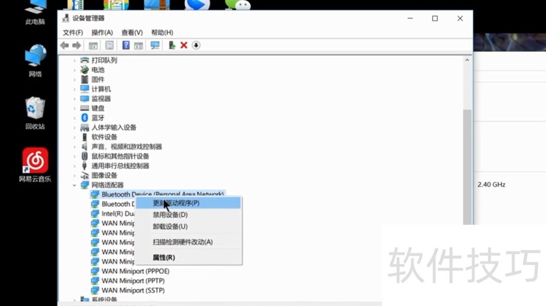Open 网易云音乐 desktop icon
This screenshot has width=546, height=306.
[35, 161]
